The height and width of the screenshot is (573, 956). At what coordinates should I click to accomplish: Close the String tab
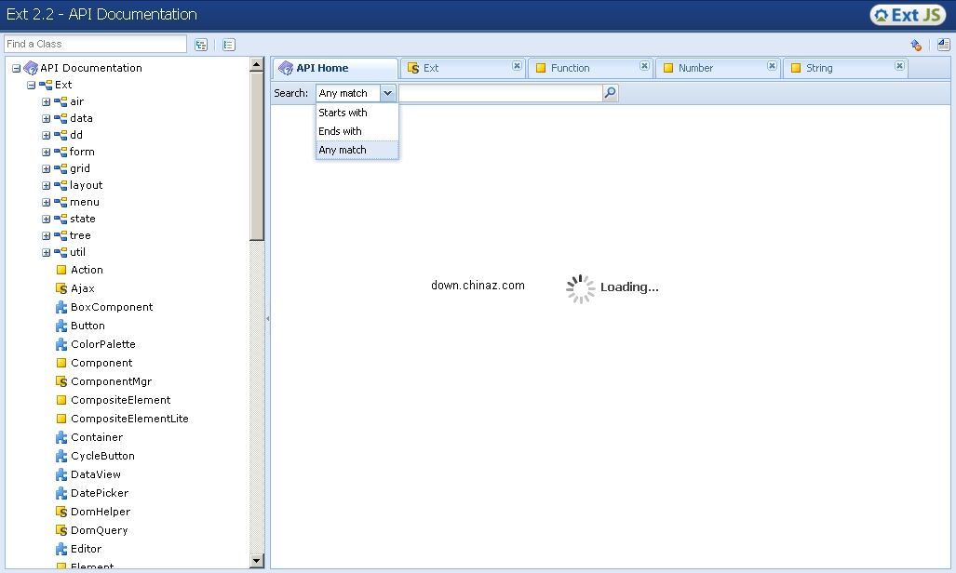click(x=899, y=66)
